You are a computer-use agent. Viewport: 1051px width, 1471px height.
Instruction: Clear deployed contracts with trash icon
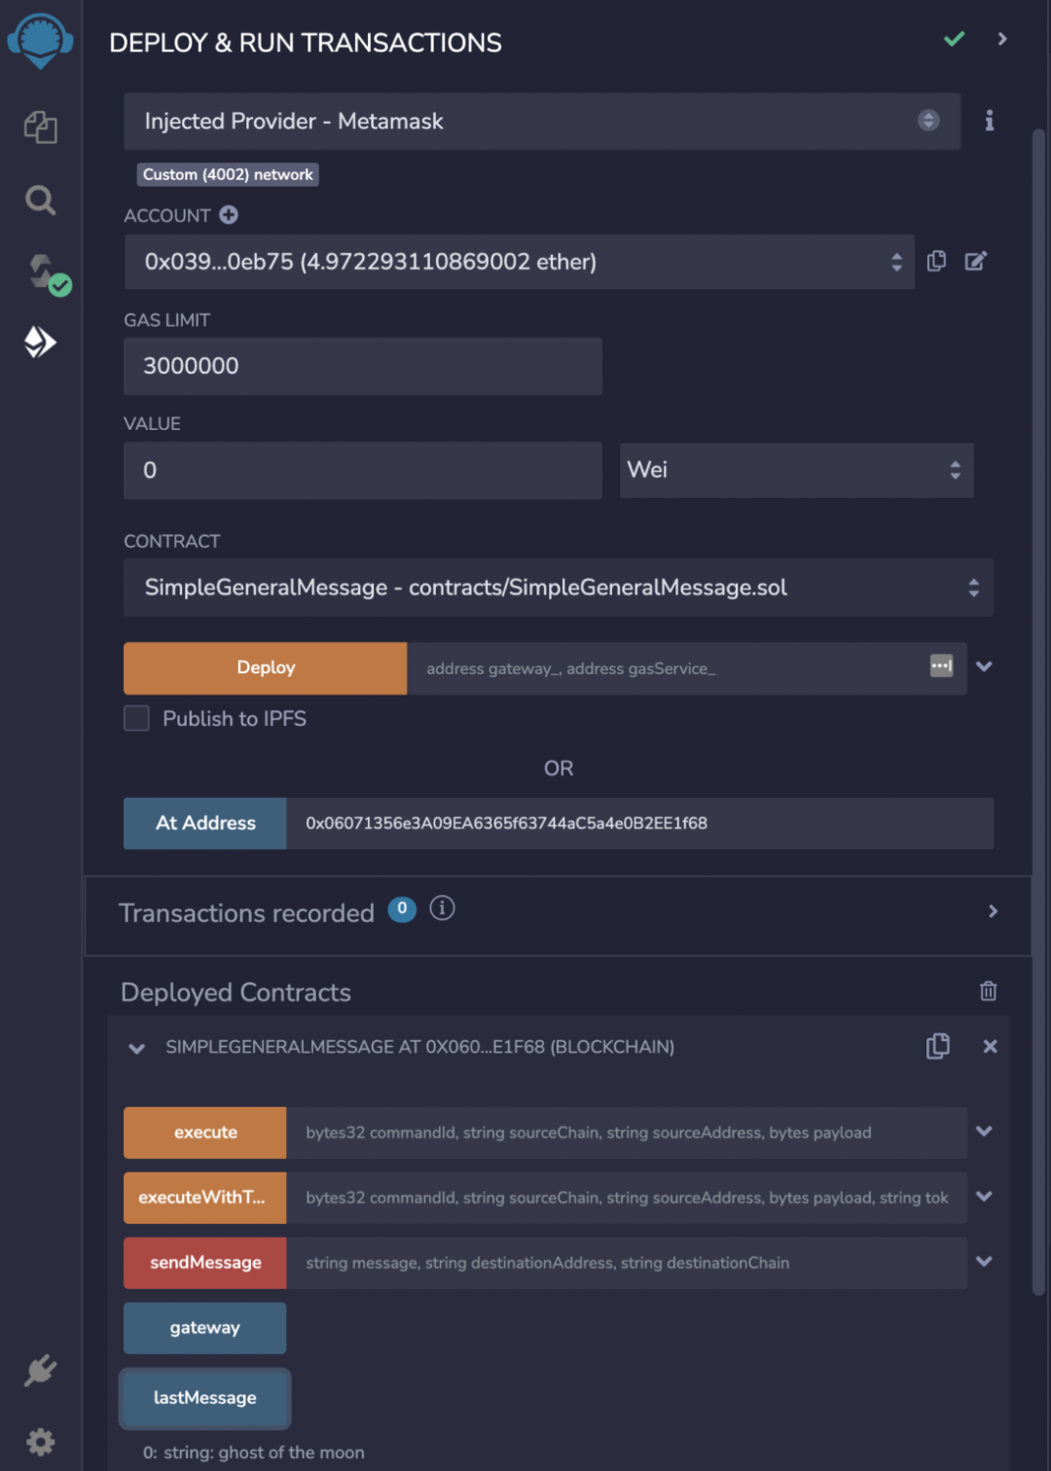(988, 991)
